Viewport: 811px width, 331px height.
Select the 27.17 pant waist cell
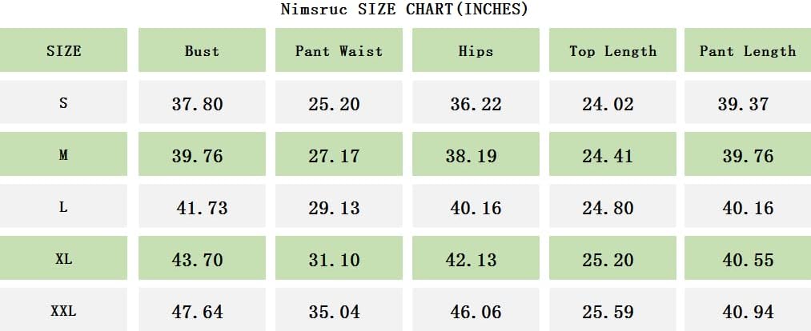[x=335, y=156]
